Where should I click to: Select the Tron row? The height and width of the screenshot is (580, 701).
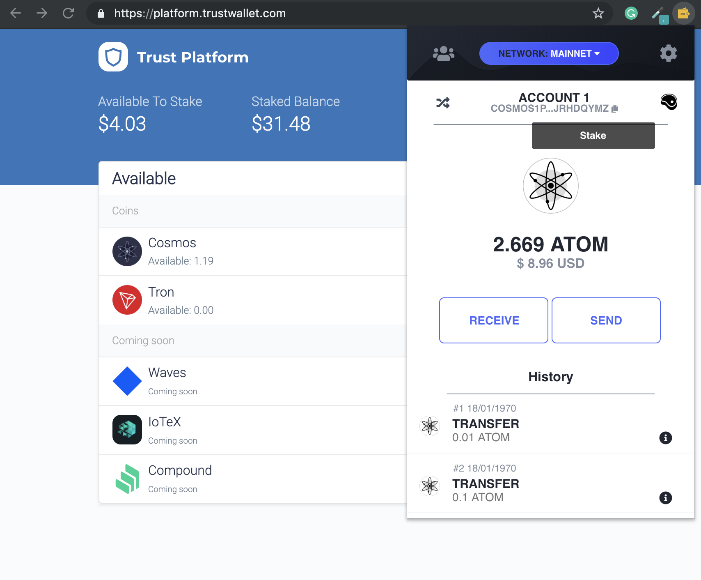point(253,300)
